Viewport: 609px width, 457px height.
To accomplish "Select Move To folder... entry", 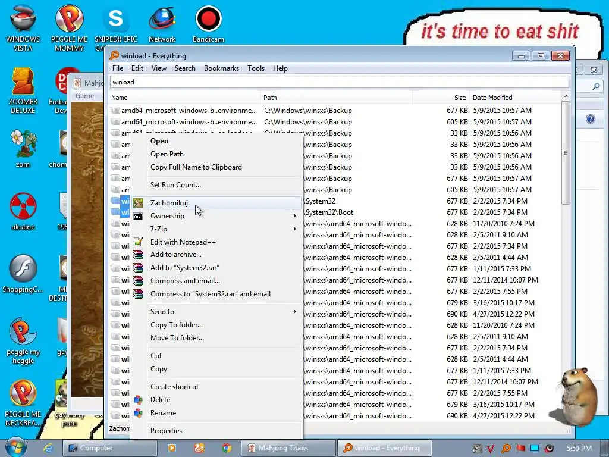I will 216,338.
